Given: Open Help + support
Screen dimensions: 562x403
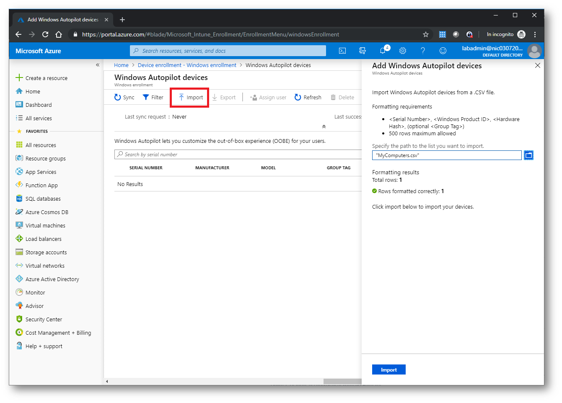Looking at the screenshot, I should 39,346.
